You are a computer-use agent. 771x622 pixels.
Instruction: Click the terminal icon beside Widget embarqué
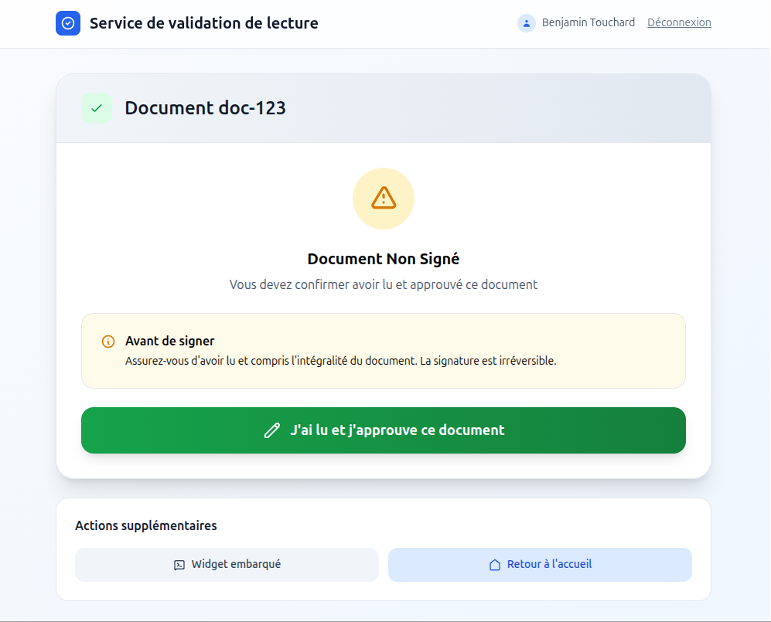pos(179,565)
